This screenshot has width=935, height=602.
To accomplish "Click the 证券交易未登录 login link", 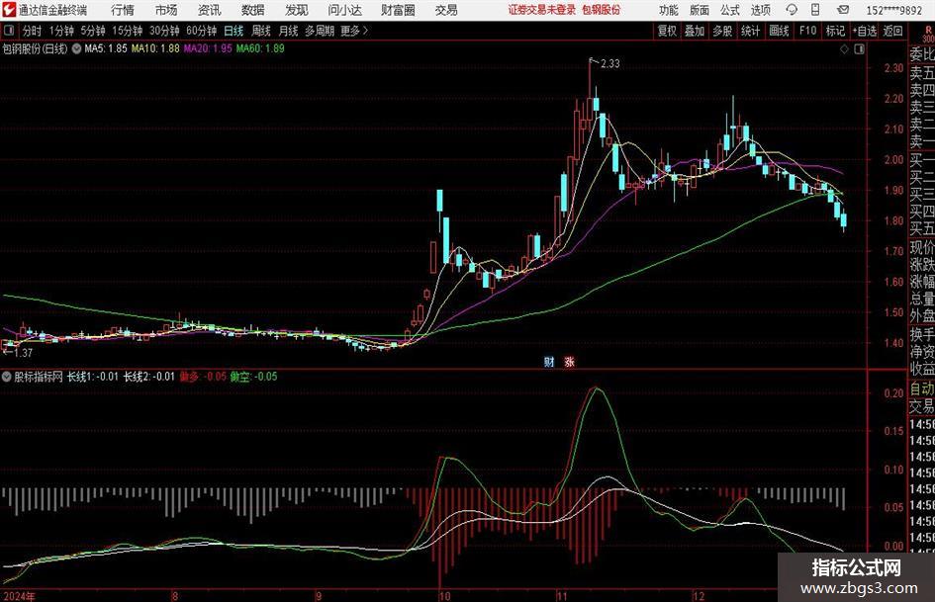I will coord(542,10).
